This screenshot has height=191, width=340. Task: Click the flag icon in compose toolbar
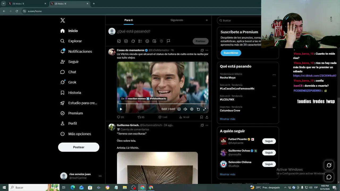click(x=168, y=41)
